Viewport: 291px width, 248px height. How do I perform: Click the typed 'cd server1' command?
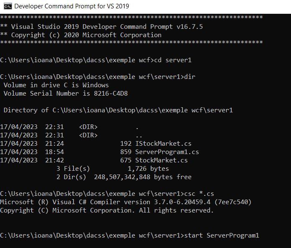coord(173,60)
